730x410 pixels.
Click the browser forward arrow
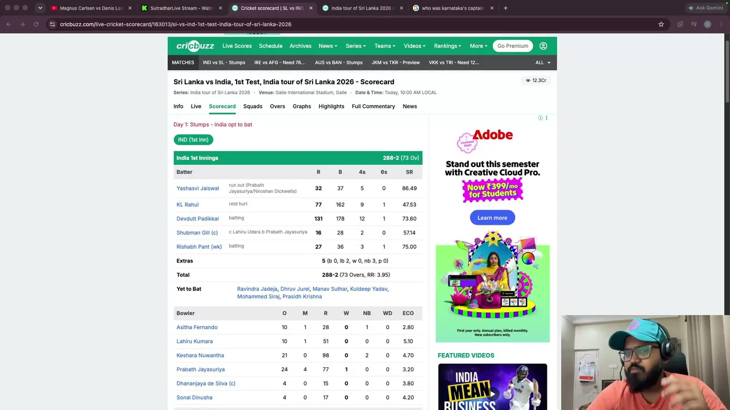(x=22, y=24)
